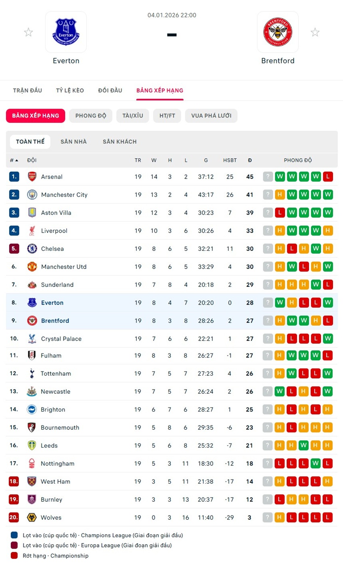343x570 pixels.
Task: Click Everton's gray upcoming match badge
Action: click(x=268, y=303)
